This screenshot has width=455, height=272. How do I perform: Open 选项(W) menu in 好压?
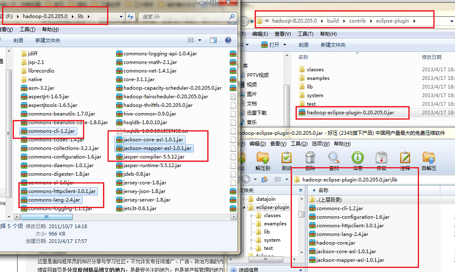click(320, 143)
